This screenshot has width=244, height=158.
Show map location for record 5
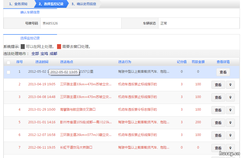230,123
